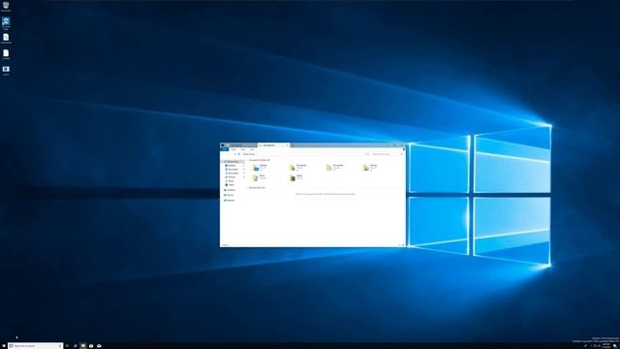The image size is (620, 349).
Task: Open the taskbar clock and date
Action: [606, 346]
